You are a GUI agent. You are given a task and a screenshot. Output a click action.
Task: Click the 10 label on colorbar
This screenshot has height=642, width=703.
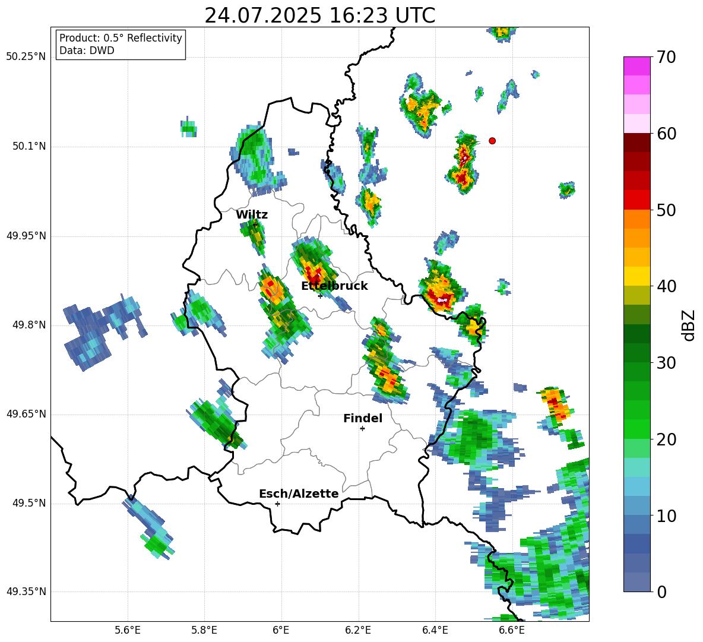[x=666, y=516]
